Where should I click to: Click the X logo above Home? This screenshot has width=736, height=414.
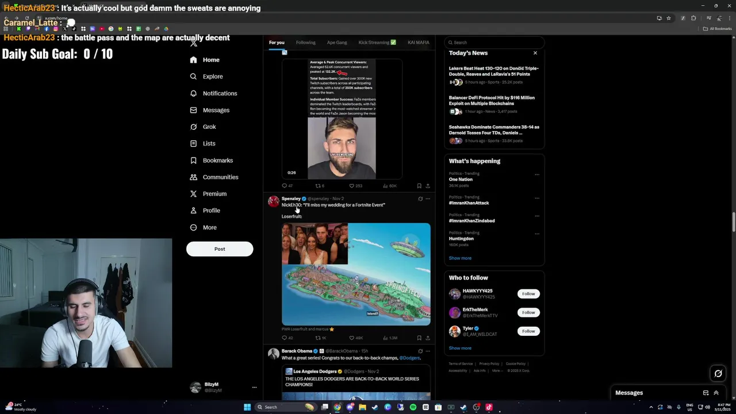pyautogui.click(x=194, y=43)
